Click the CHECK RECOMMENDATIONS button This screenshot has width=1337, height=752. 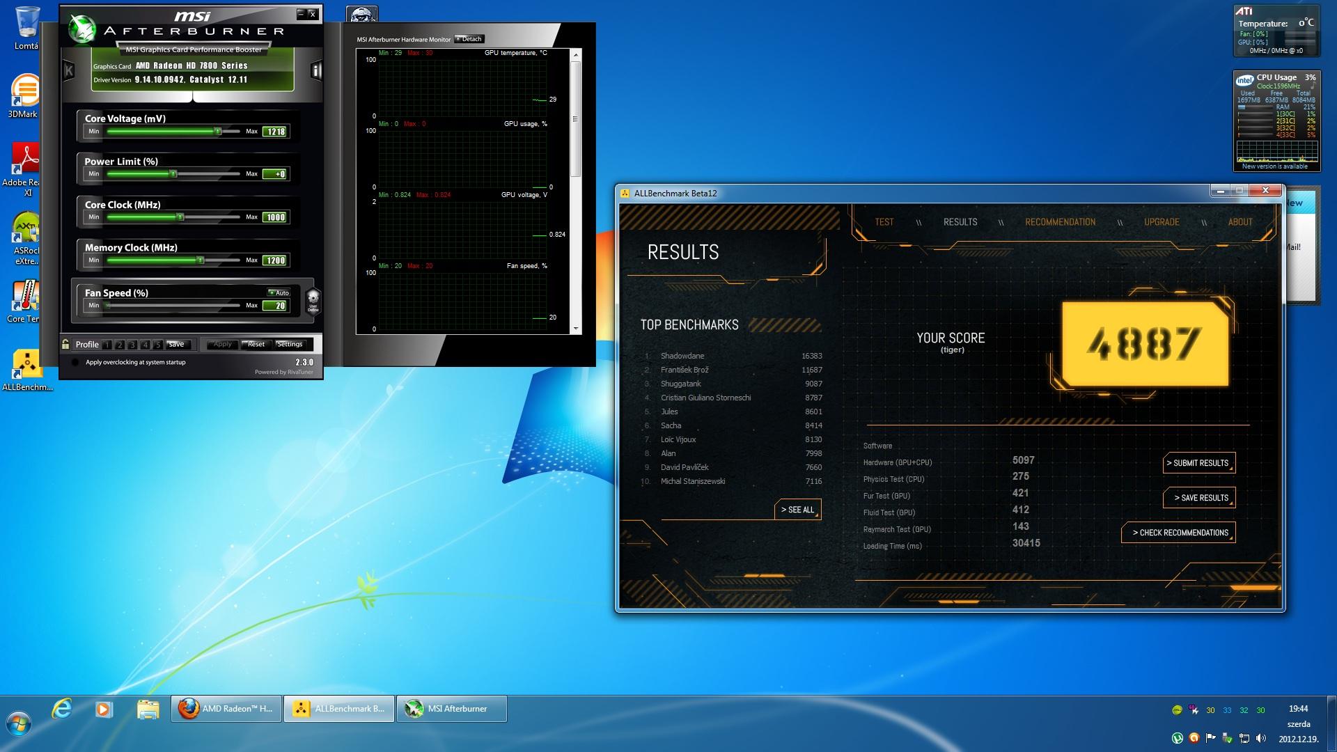[x=1178, y=533]
